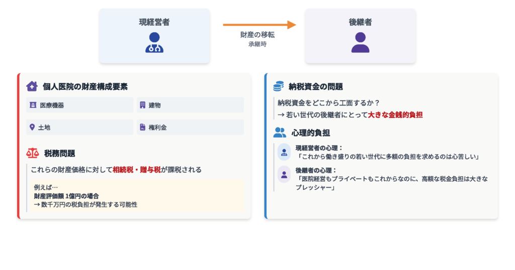Click the document icon next to 権利金
Screen dimensions: 515x270
[x=143, y=127]
